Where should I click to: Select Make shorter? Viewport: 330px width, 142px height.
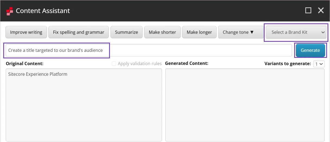point(162,32)
